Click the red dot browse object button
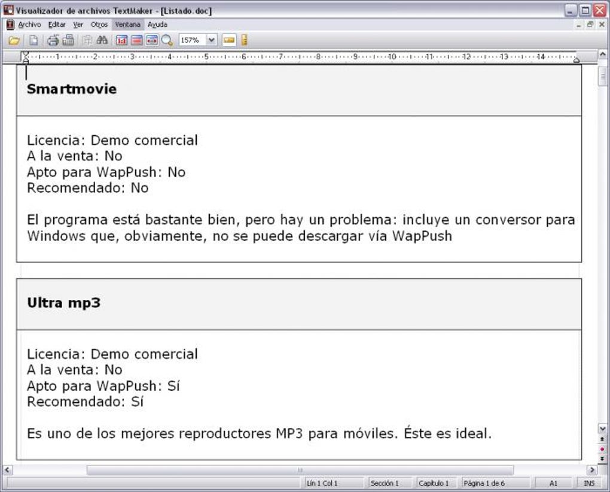 [x=602, y=449]
